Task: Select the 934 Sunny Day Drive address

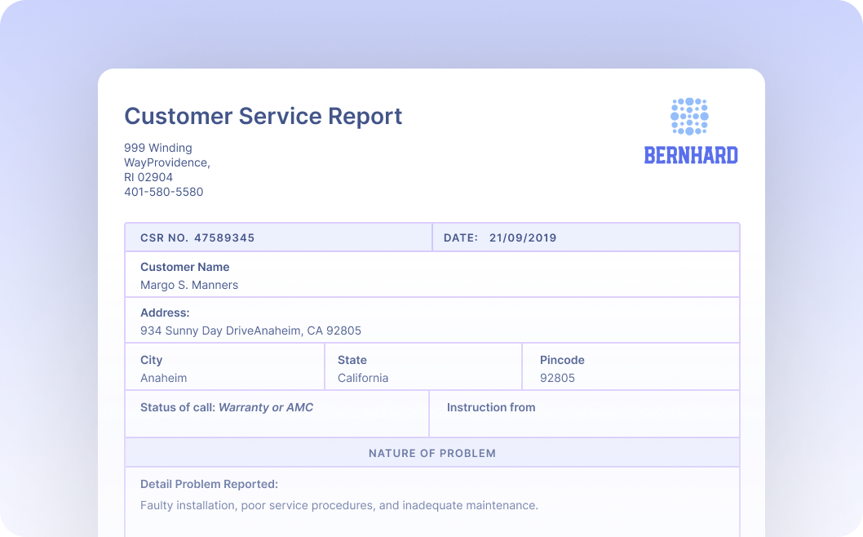Action: click(x=250, y=331)
